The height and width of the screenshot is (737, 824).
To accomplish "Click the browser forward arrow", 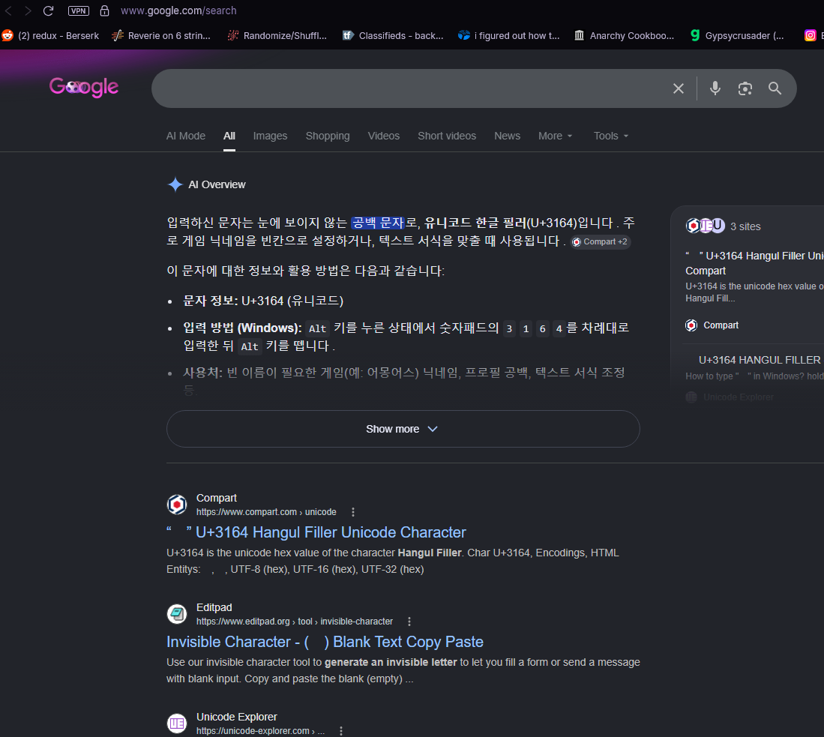I will (x=28, y=10).
